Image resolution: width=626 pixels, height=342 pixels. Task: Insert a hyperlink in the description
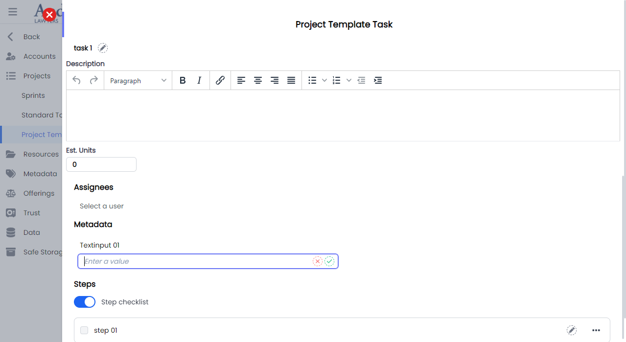pos(220,80)
